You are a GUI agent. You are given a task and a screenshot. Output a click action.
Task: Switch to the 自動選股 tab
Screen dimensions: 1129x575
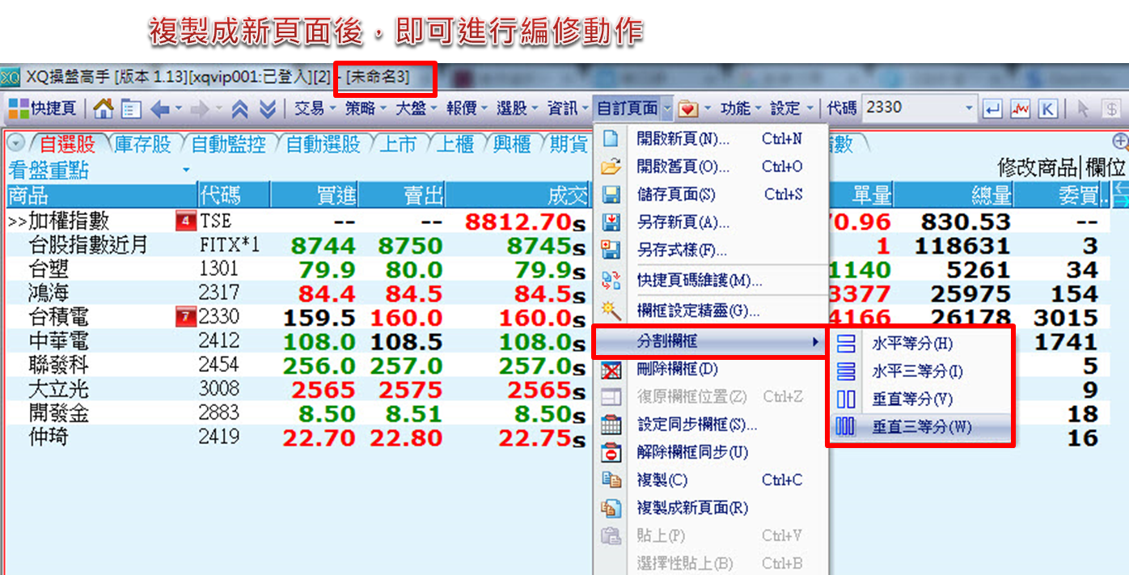323,144
